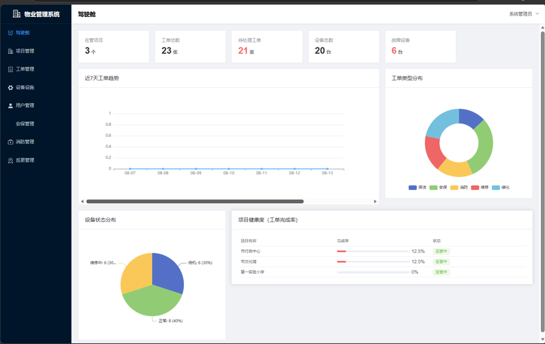This screenshot has height=344, width=545.
Task: Click the 市文化馆 project name
Action: (249, 262)
